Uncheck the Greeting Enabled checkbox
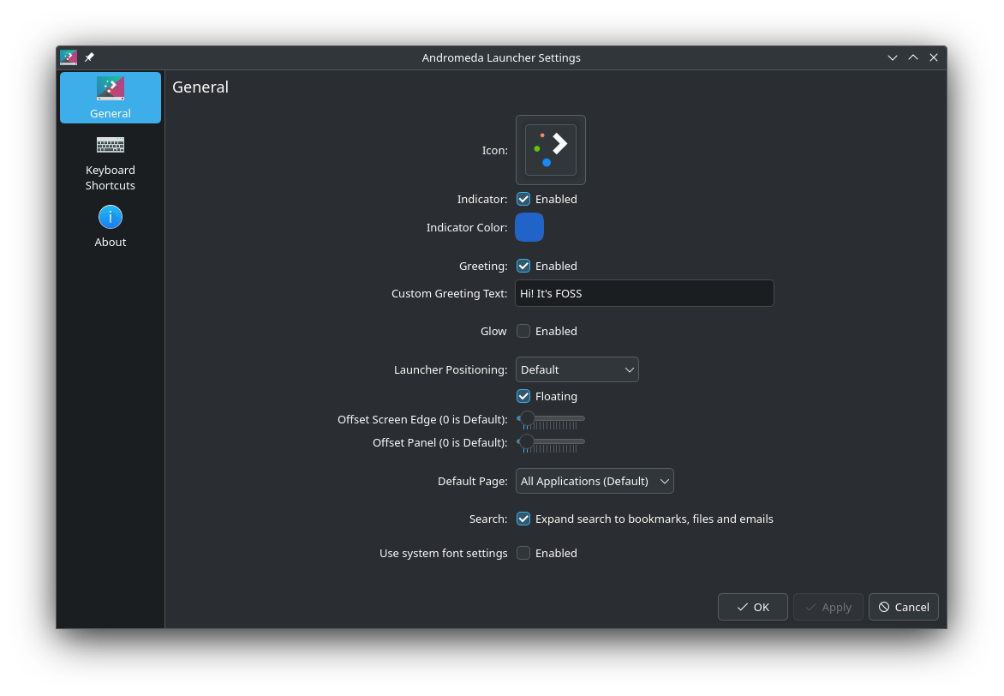The height and width of the screenshot is (696, 1004). click(x=523, y=266)
